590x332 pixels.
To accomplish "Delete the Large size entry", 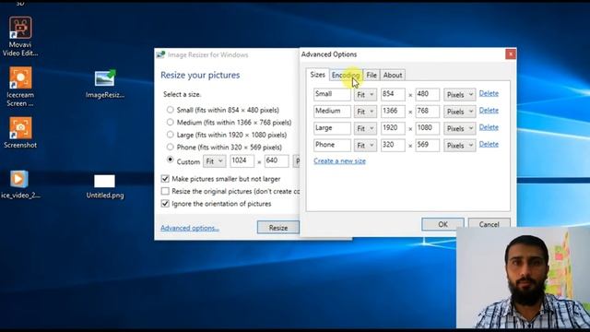I will pos(489,127).
